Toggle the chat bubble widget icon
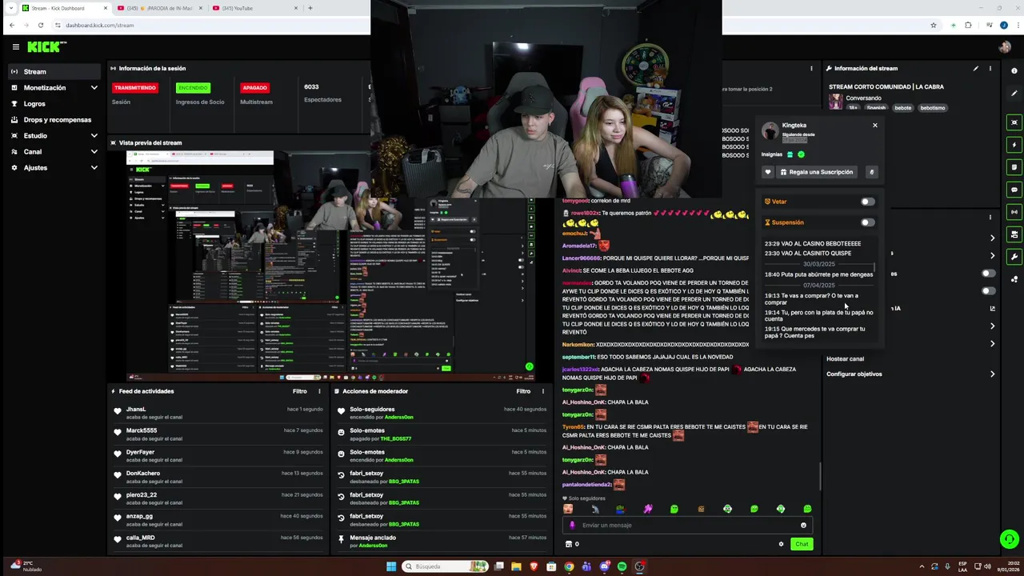This screenshot has height=576, width=1024. click(1014, 190)
